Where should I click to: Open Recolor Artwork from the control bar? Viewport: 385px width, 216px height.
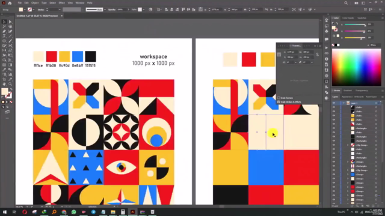(150, 10)
